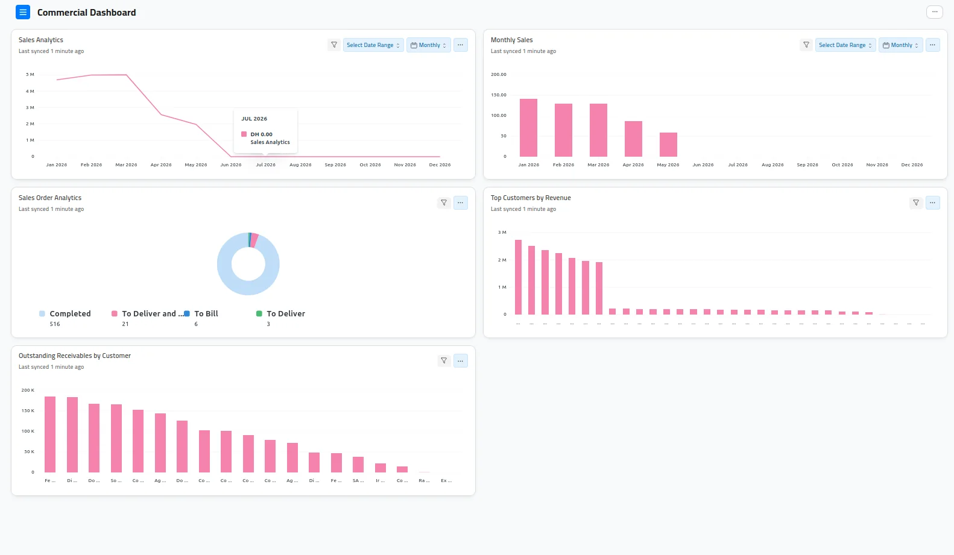Click the Top Customers by Revenue title
Image resolution: width=954 pixels, height=555 pixels.
point(531,198)
